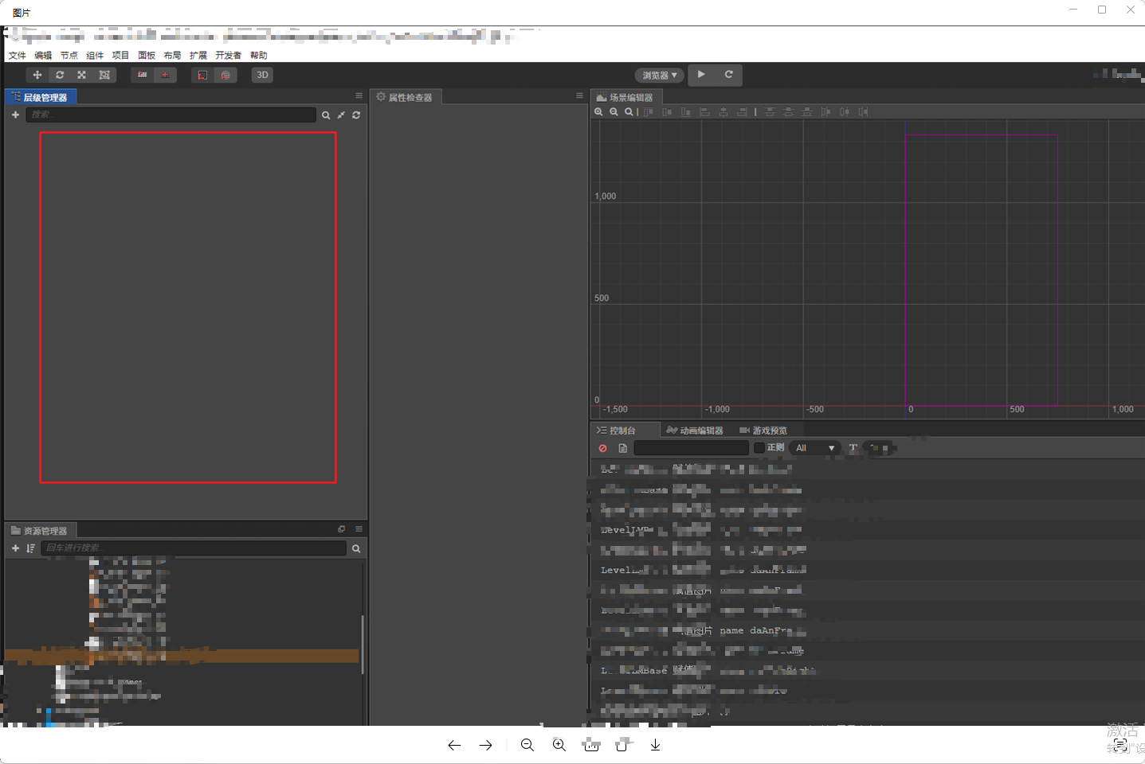Toggle the 3D scene view
Screen dimensions: 1145x764
coord(262,75)
